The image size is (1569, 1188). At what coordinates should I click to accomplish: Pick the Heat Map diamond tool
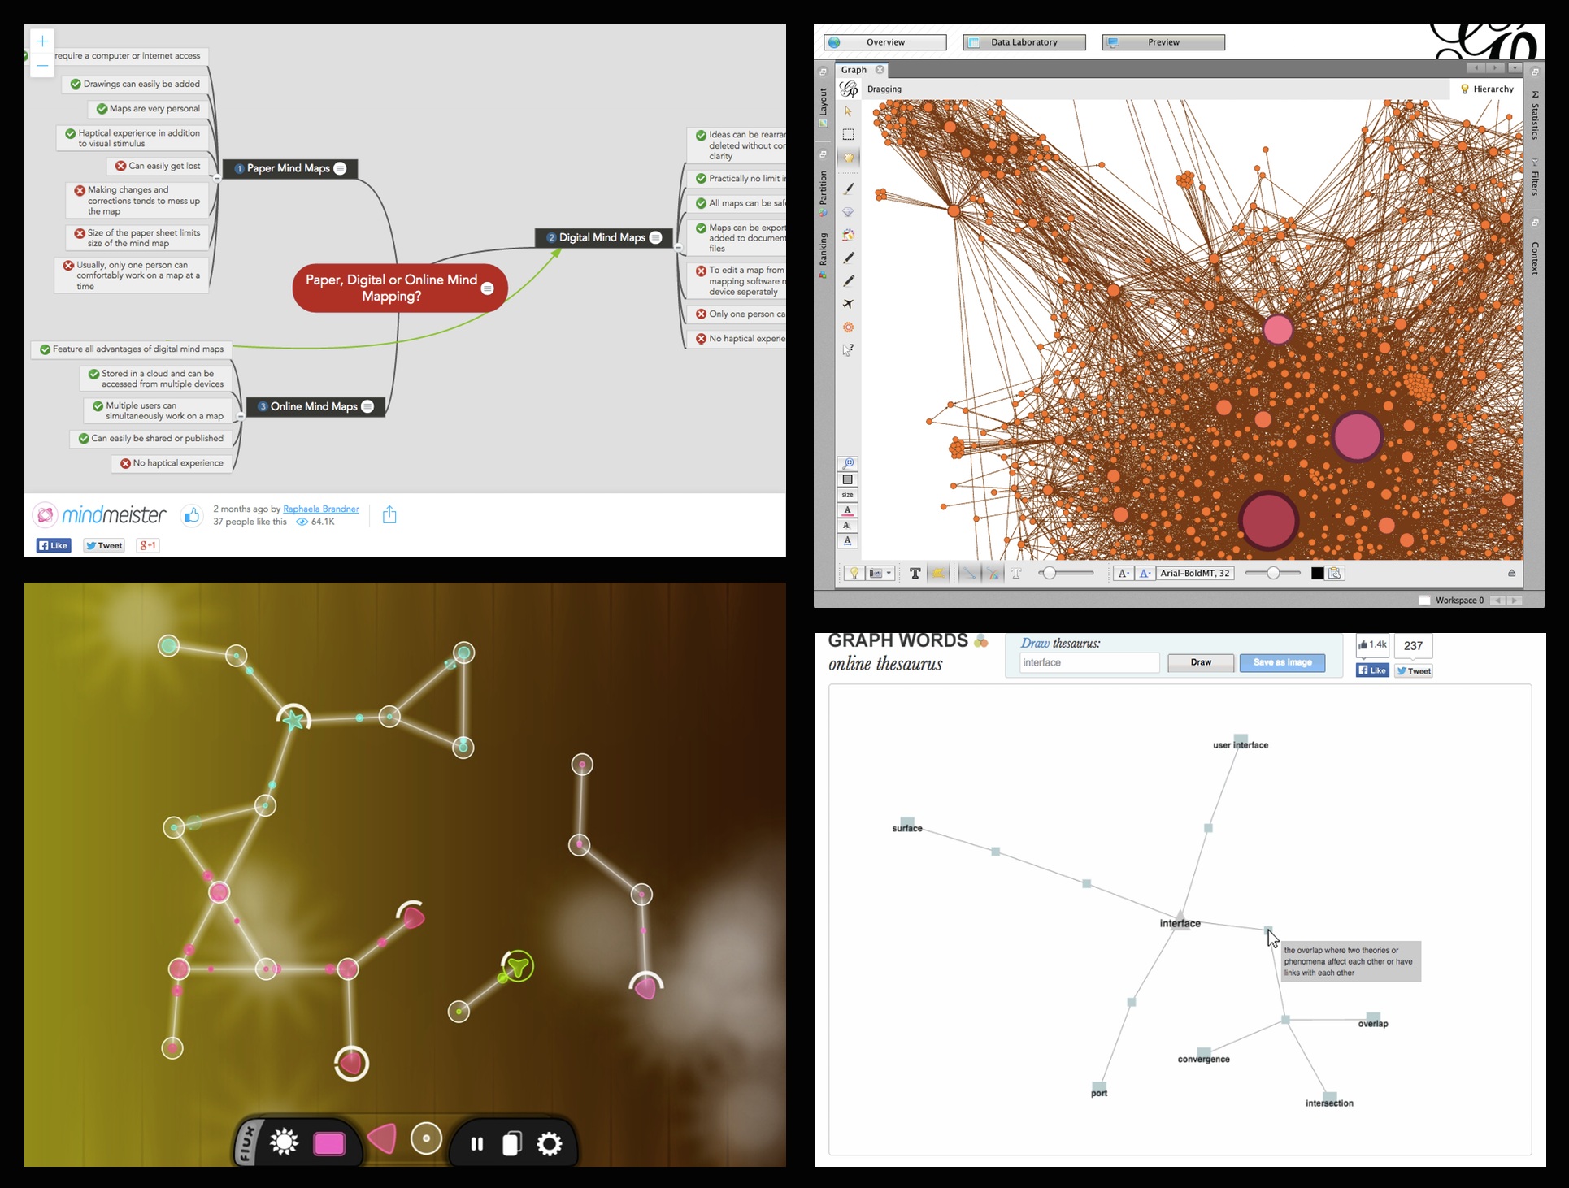click(848, 212)
